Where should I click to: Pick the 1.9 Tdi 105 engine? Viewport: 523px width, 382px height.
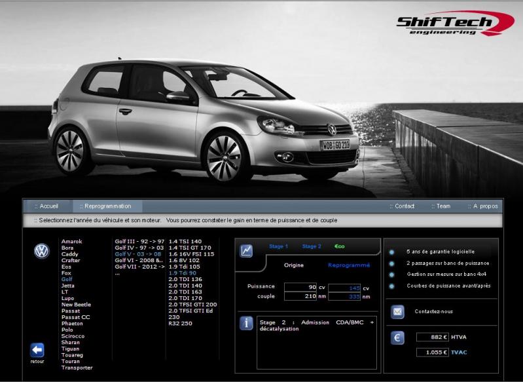click(x=185, y=267)
